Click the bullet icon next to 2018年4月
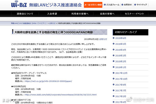This screenshot has height=104, width=156. (x=114, y=50)
